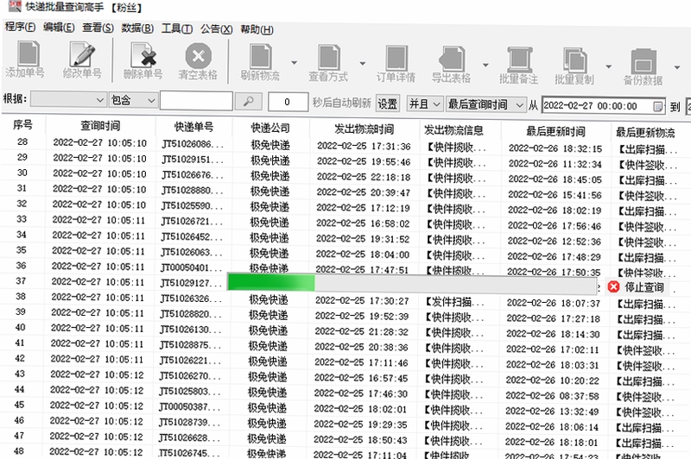Click the magnifier search button
The height and width of the screenshot is (459, 691).
click(249, 102)
